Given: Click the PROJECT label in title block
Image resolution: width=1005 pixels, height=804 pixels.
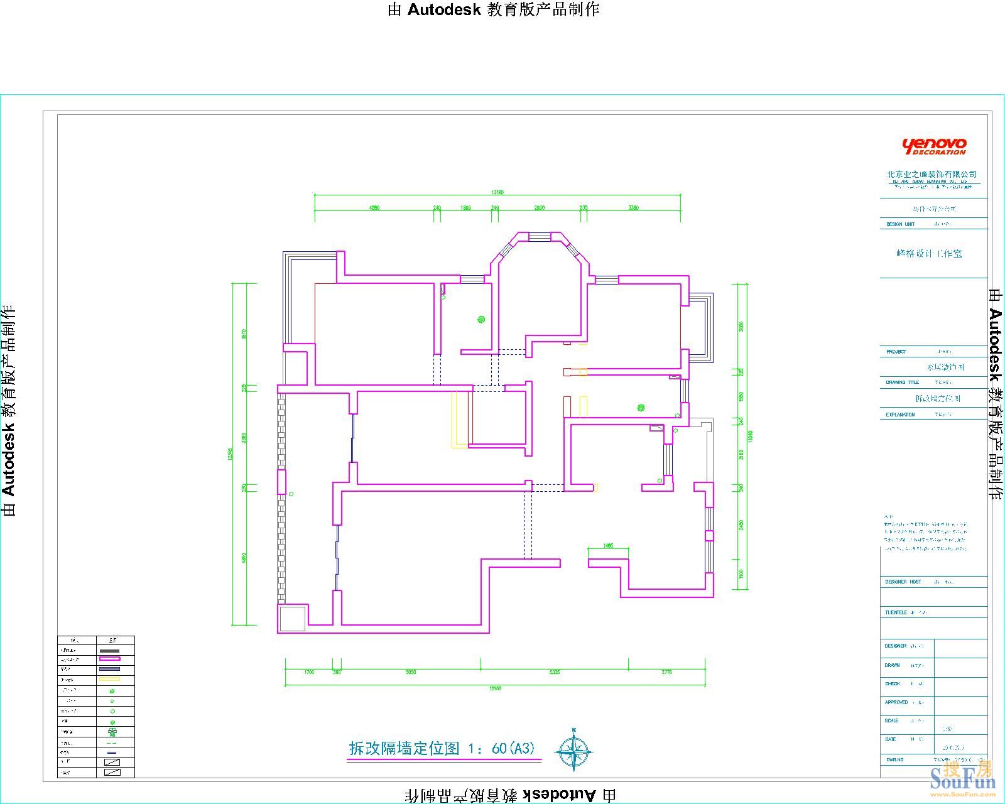Looking at the screenshot, I should (x=896, y=352).
